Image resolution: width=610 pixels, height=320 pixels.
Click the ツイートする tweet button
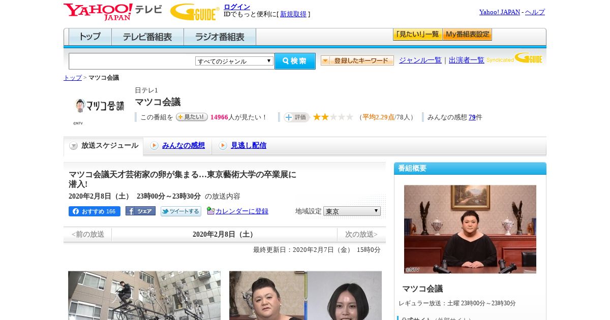point(181,211)
